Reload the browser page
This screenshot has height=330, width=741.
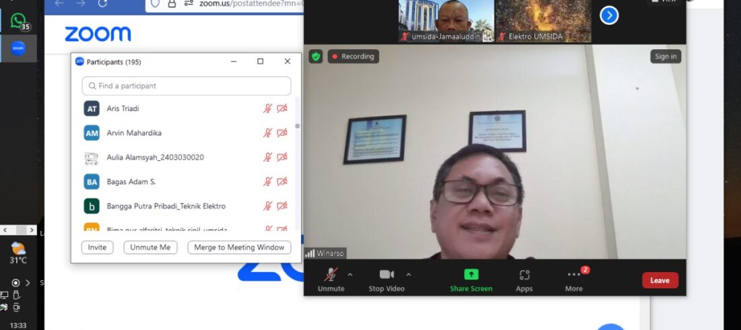[x=102, y=4]
